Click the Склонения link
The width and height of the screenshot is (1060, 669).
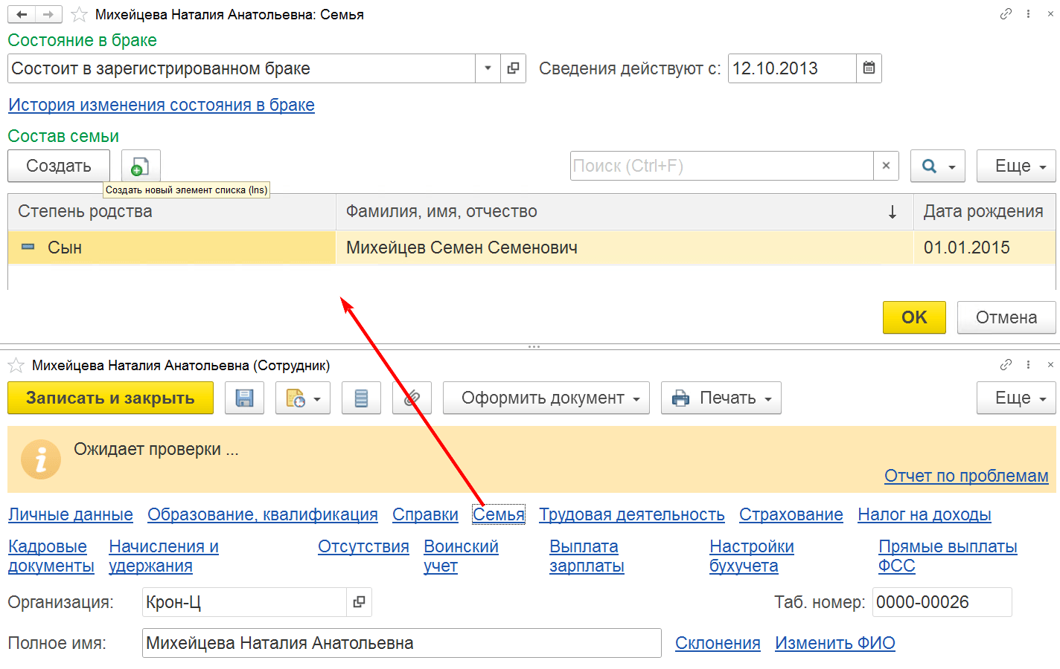(718, 643)
